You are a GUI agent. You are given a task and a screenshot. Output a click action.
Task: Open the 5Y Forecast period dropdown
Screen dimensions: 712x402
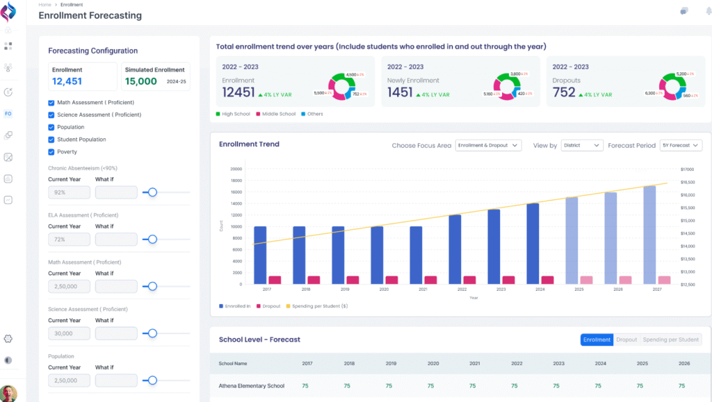681,146
